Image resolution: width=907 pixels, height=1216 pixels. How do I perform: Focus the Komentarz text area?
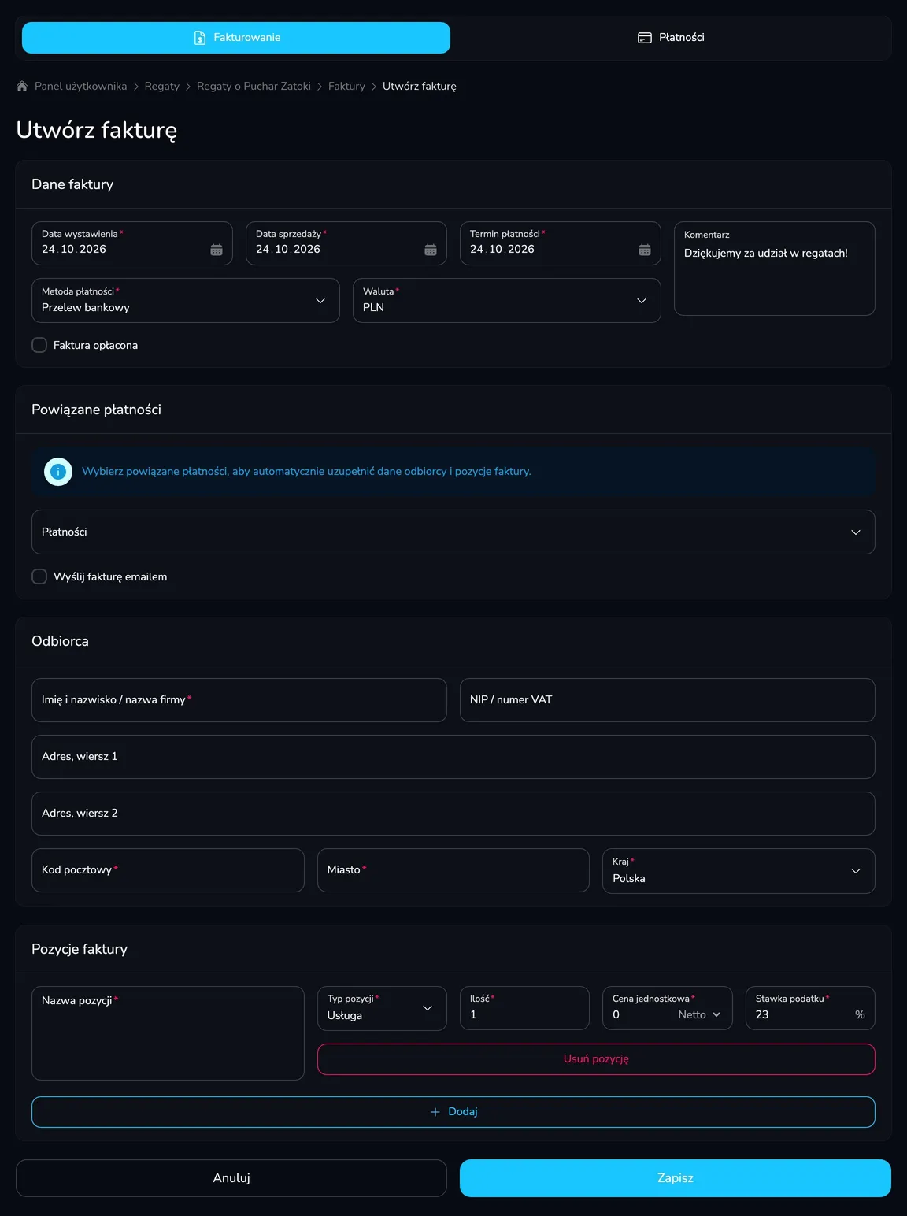(x=775, y=269)
